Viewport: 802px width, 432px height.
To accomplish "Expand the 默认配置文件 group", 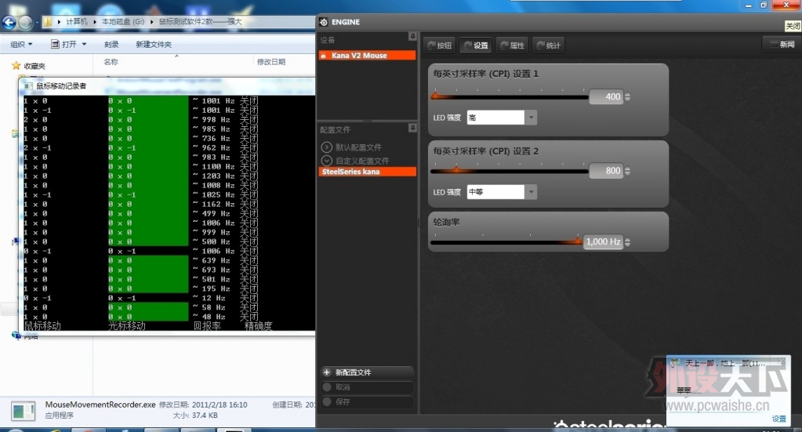I will (327, 147).
